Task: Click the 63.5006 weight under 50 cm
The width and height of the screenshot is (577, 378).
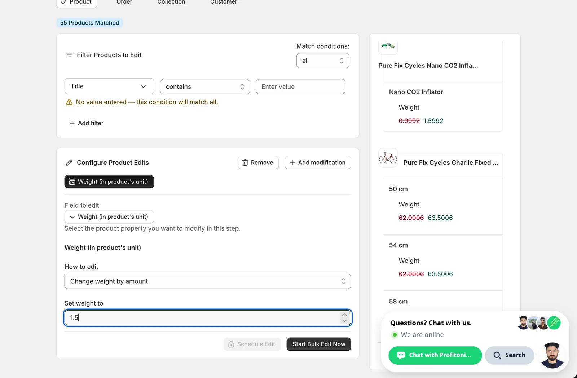Action: coord(440,218)
